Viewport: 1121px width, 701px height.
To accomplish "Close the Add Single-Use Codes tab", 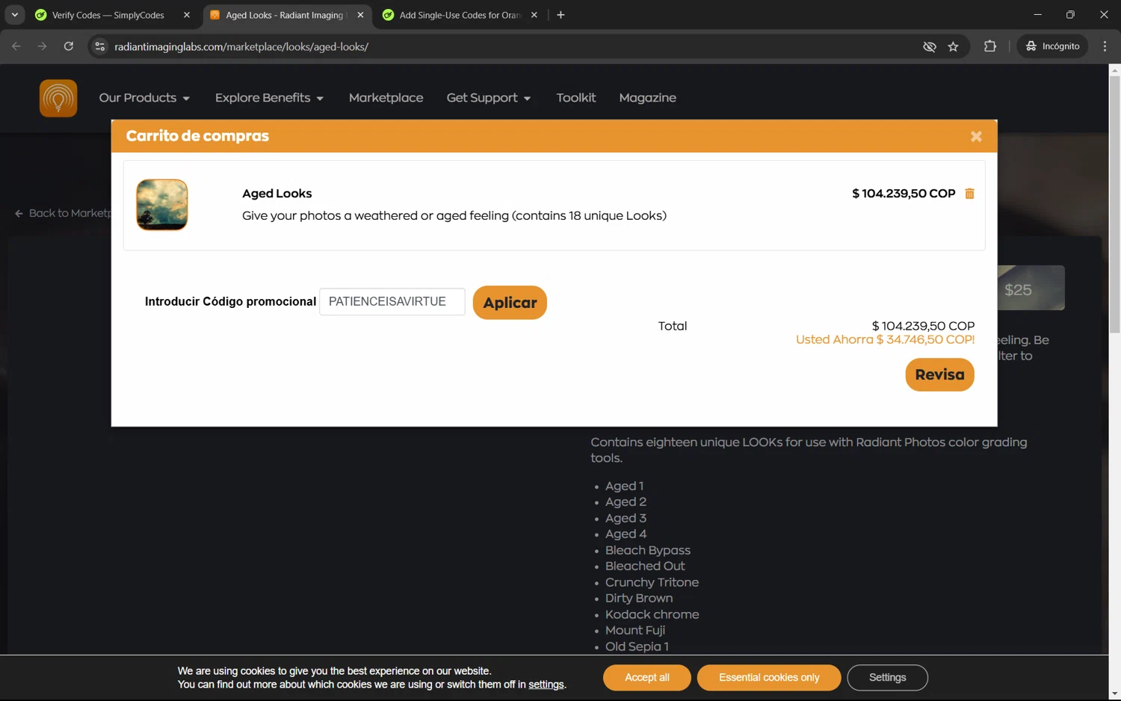I will (x=534, y=15).
